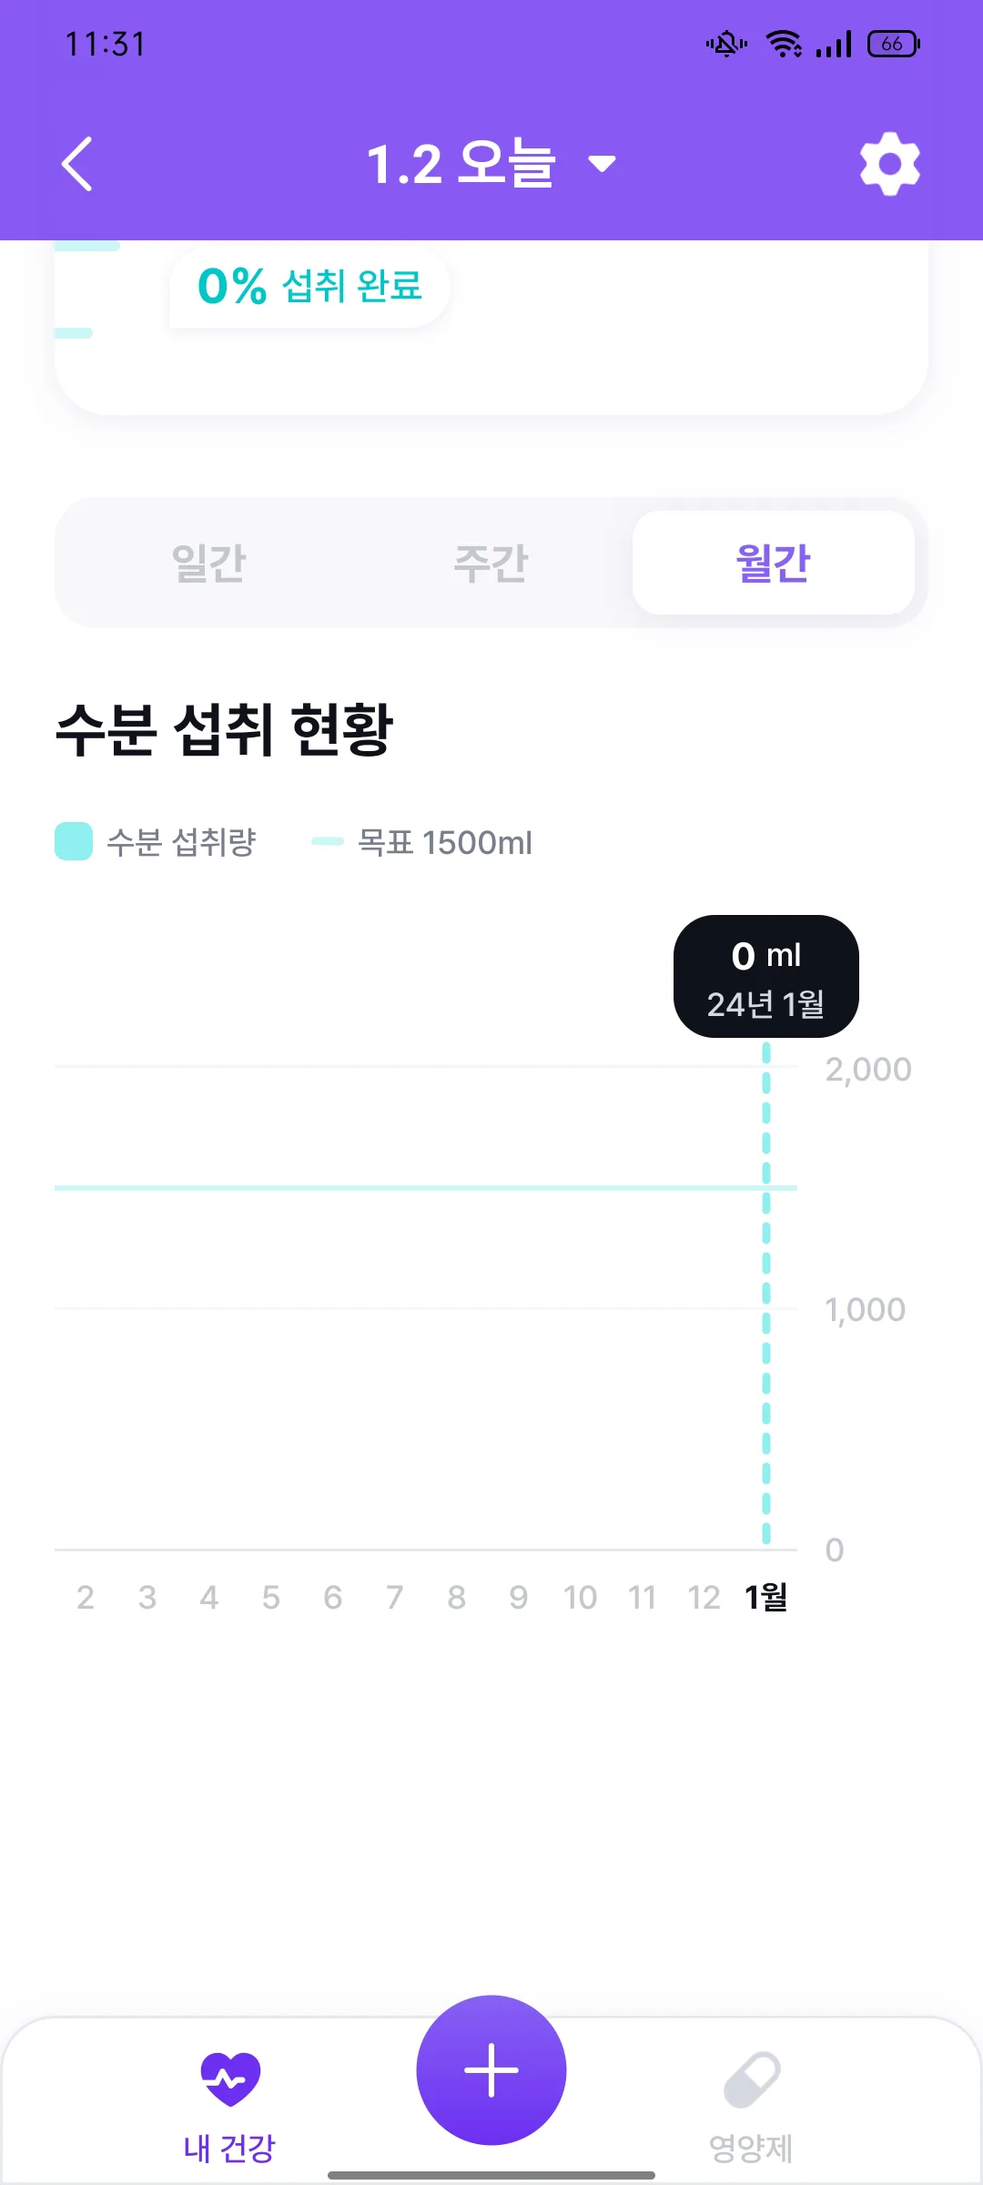Select month 6 on chart axis
Viewport: 983px width, 2185px height.
pos(333,1597)
